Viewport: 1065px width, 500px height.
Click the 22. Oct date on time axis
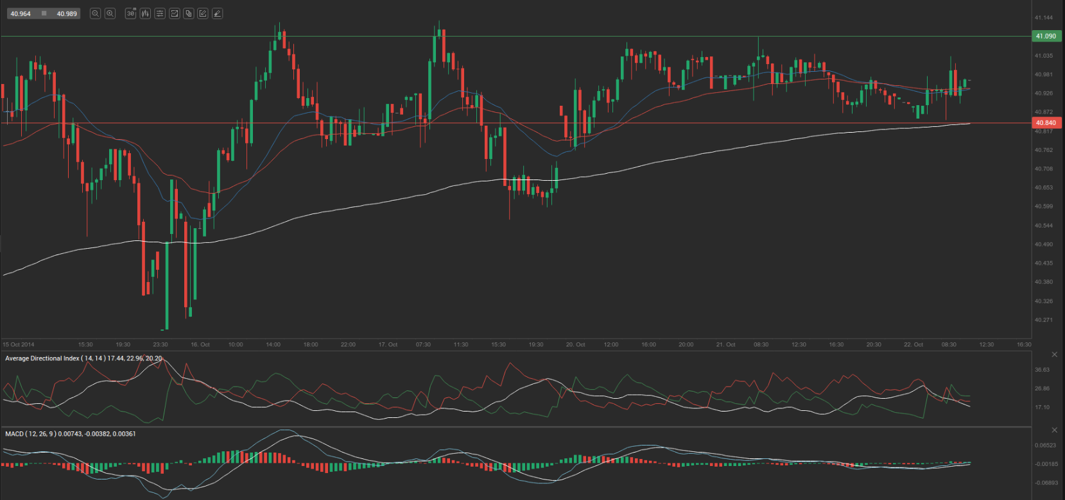click(x=913, y=345)
